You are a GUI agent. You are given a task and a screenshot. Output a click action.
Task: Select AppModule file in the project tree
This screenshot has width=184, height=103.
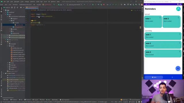19,25
